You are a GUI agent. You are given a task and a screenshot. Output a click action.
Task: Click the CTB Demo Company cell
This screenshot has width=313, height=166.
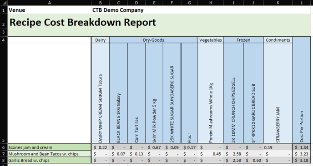tap(118, 10)
